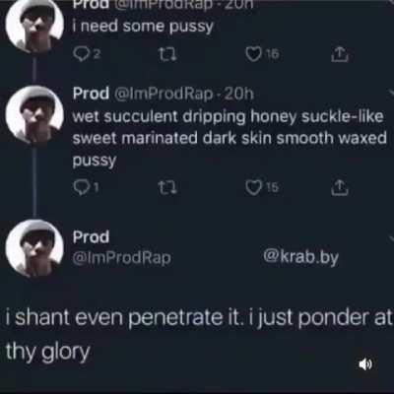Expand the chevron menu on second tweet
This screenshot has width=394, height=394.
[391, 93]
